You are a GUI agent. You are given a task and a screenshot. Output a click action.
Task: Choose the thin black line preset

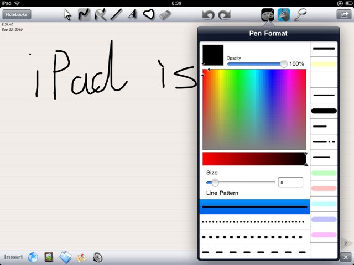pos(324,96)
